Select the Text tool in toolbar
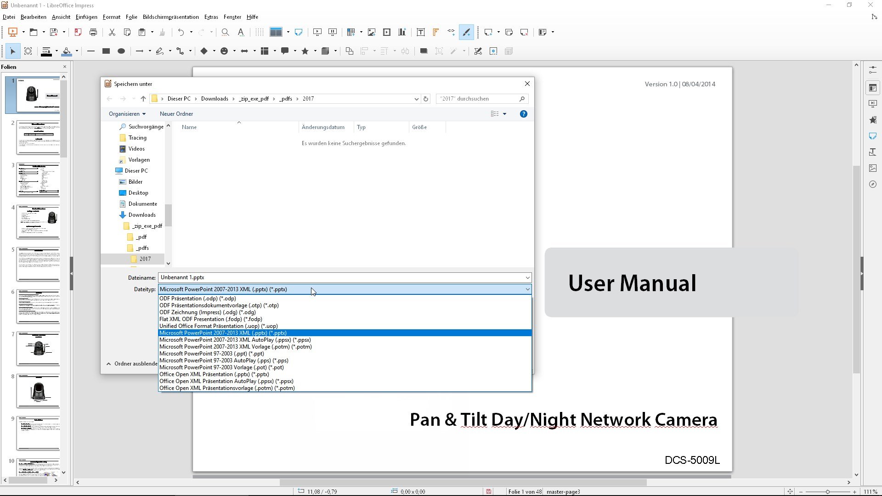Viewport: 882px width, 496px height. pos(420,32)
